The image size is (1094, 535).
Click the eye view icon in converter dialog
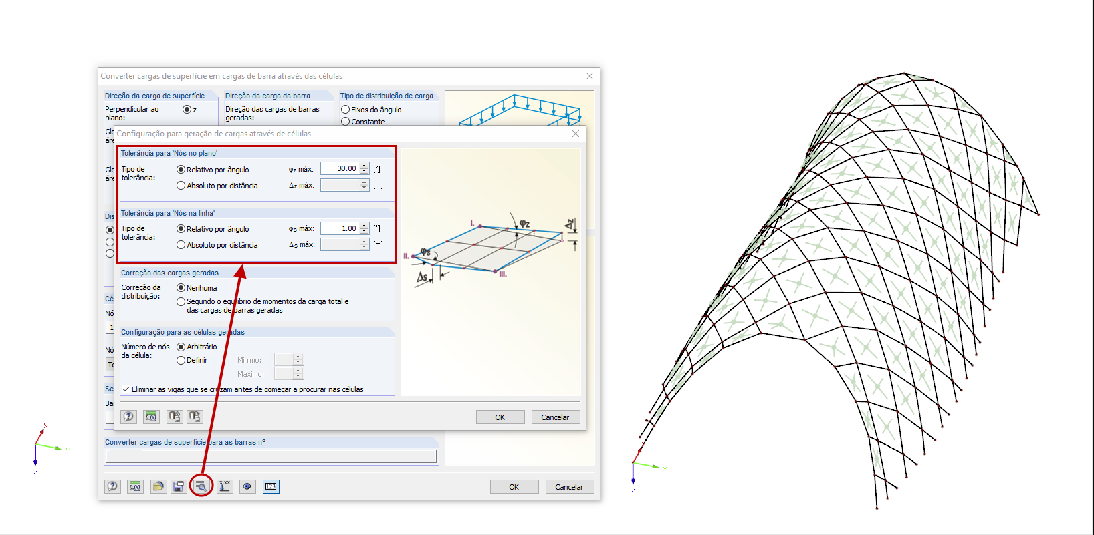(247, 486)
